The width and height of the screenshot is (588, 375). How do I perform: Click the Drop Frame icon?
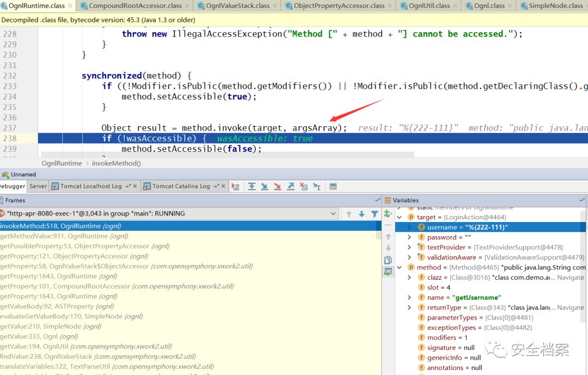pos(304,186)
